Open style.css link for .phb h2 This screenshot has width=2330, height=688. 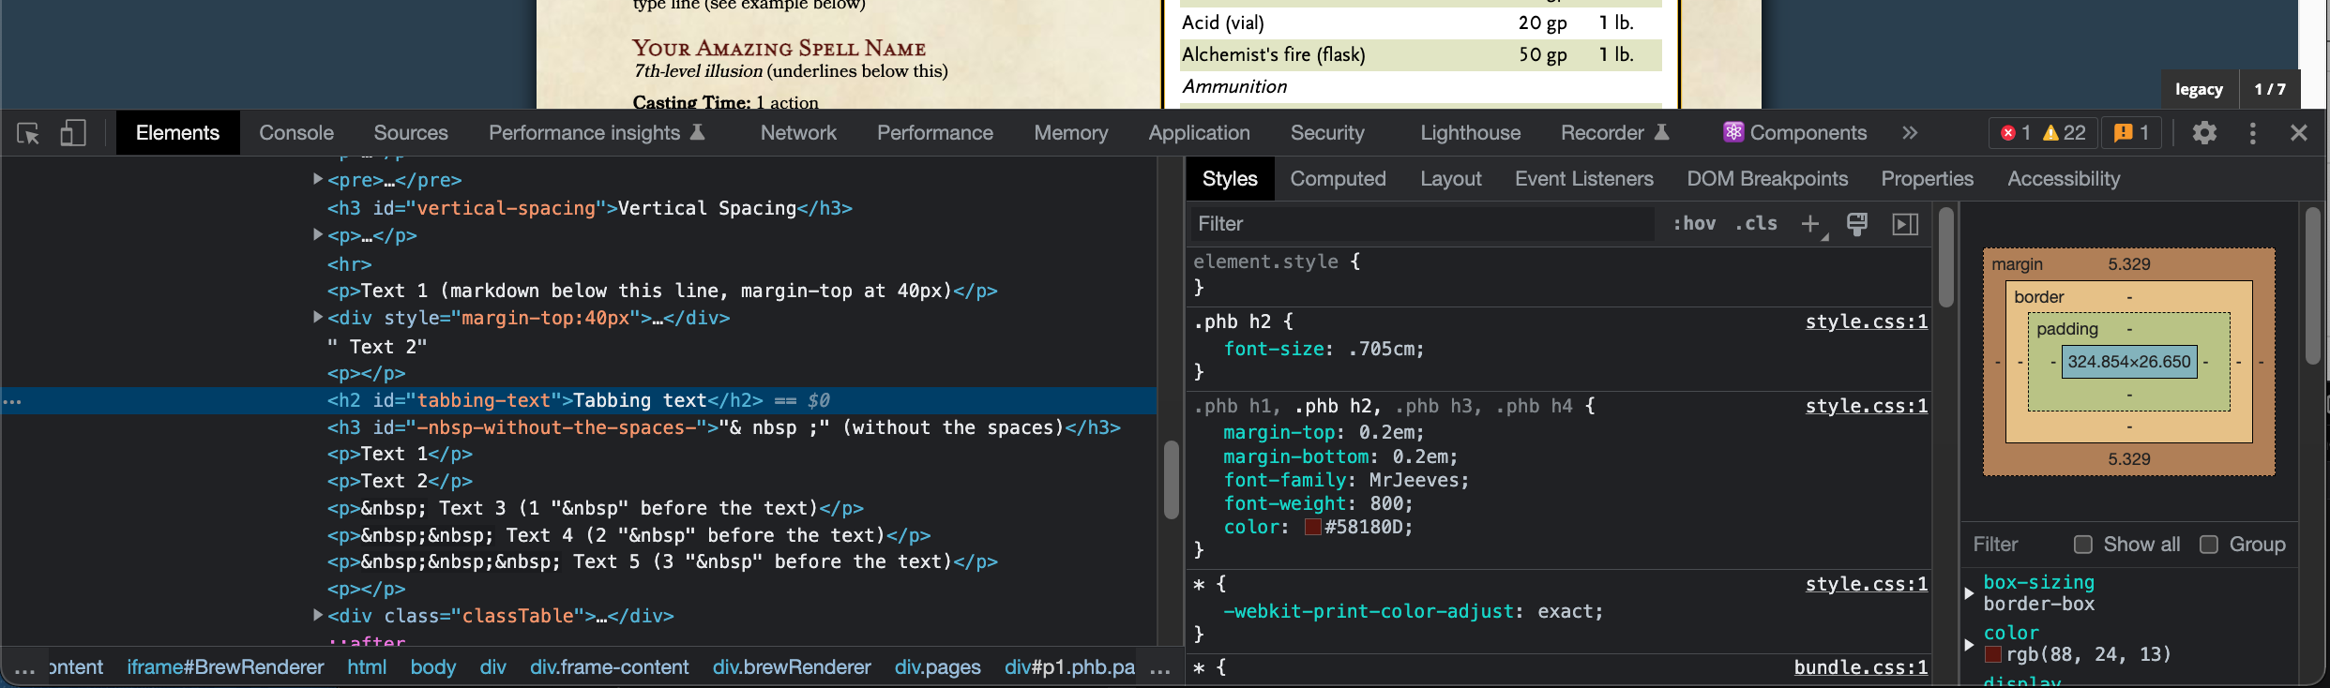point(1866,322)
